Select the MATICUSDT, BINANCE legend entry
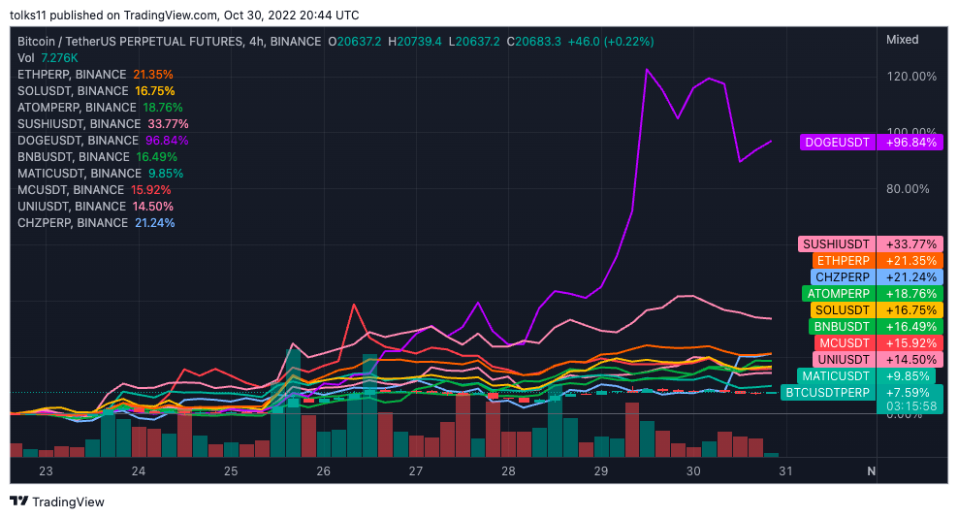The height and width of the screenshot is (518, 958). (x=100, y=174)
